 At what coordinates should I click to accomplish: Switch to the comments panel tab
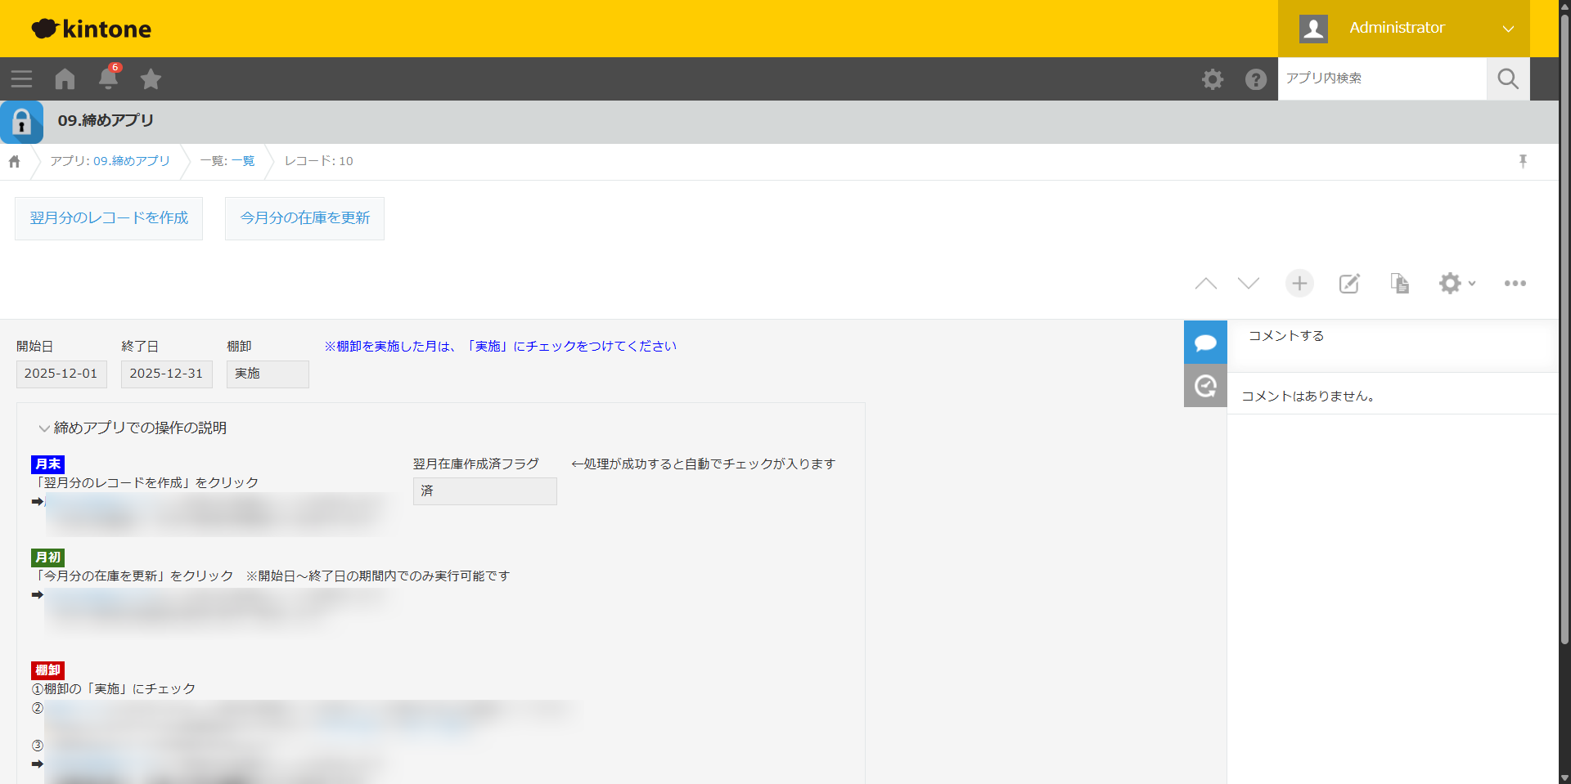(1205, 343)
